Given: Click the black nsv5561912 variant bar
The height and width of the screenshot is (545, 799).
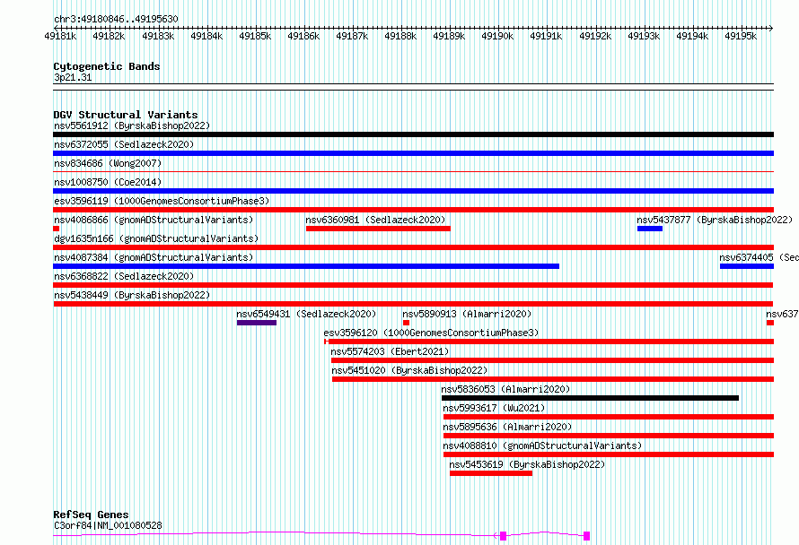Looking at the screenshot, I should pos(413,134).
